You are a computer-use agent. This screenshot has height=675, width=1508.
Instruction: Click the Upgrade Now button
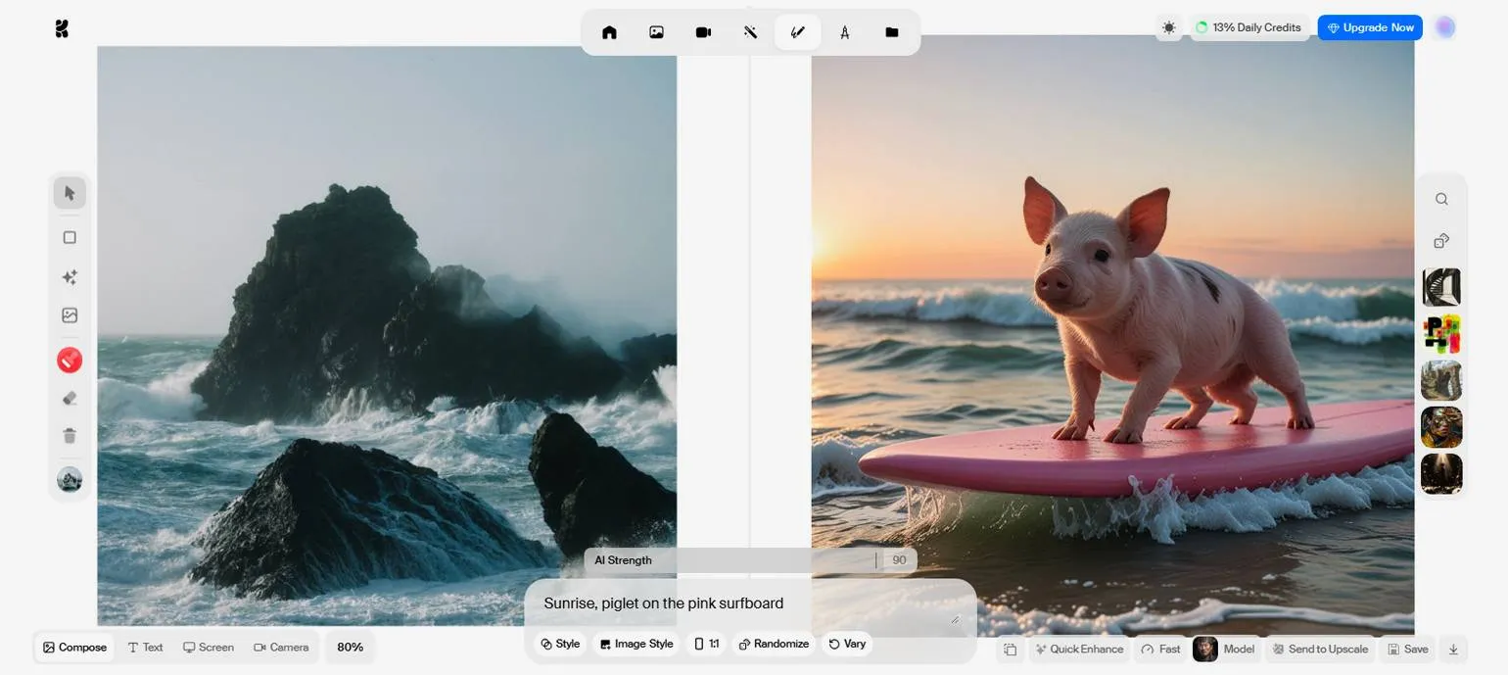(x=1369, y=27)
